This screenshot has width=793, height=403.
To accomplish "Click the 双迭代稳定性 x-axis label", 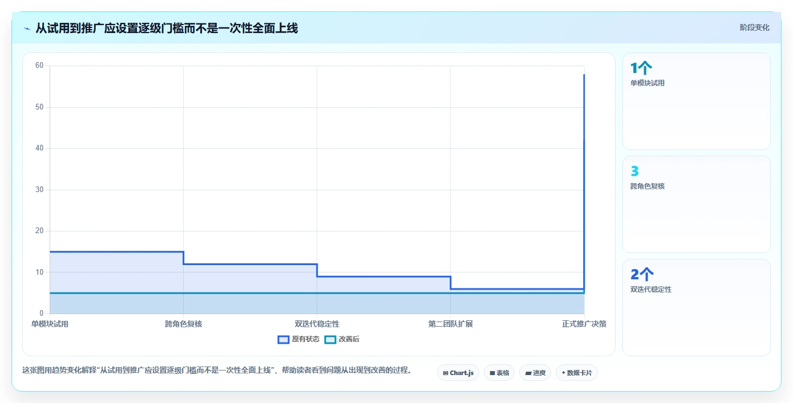I will click(317, 324).
